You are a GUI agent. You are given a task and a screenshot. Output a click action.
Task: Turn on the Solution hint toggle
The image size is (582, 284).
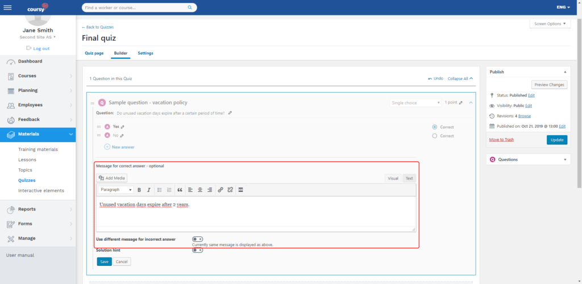point(198,250)
